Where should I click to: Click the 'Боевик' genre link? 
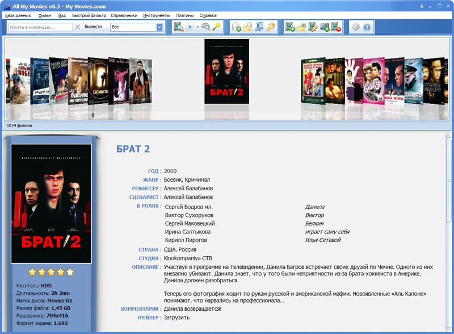[x=173, y=179]
